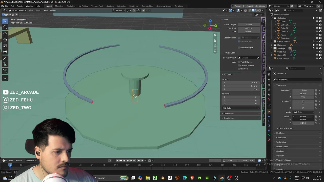Open the Global transform orientation dropdown

point(119,10)
